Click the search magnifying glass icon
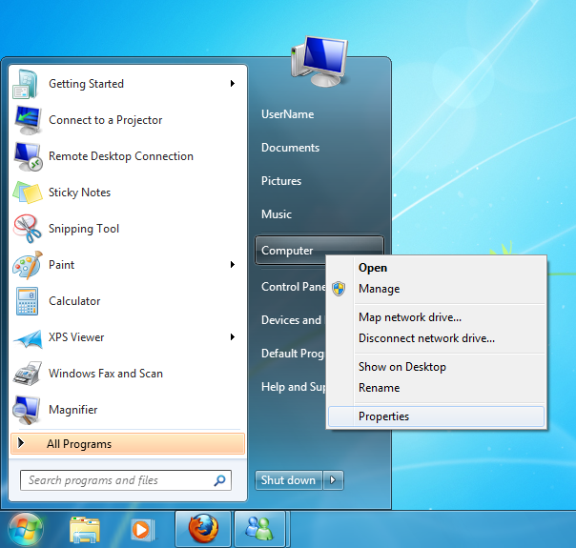This screenshot has height=548, width=576. (x=219, y=480)
